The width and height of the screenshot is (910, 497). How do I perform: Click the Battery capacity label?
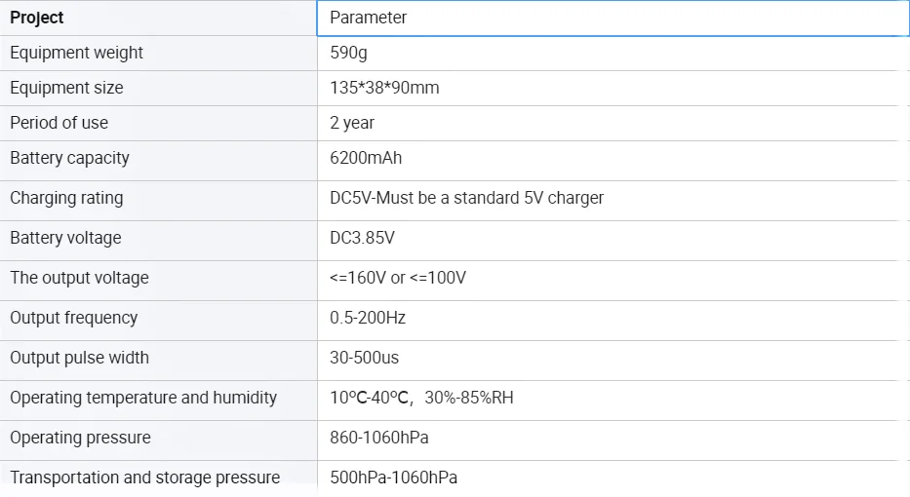[x=158, y=158]
